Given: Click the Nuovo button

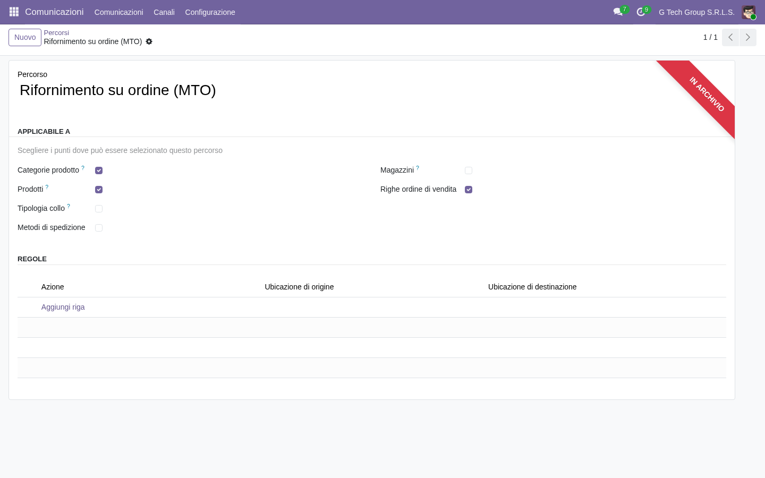Looking at the screenshot, I should 25,37.
